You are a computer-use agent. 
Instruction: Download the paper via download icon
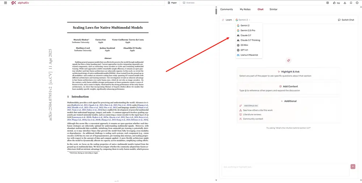pyautogui.click(x=345, y=3)
